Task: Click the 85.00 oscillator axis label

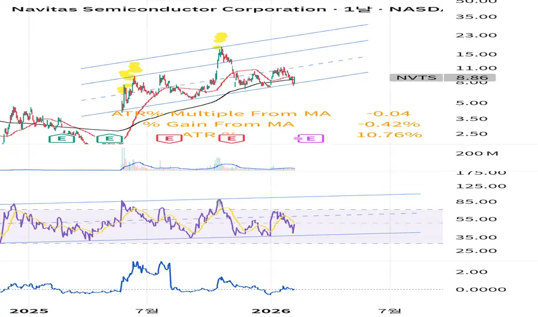Action: coord(476,202)
